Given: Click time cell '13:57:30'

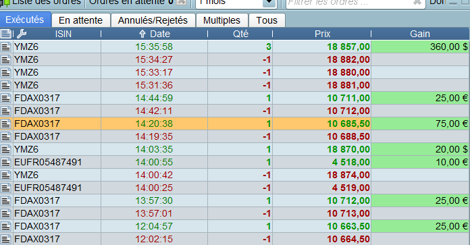Looking at the screenshot, I should pos(154,200).
